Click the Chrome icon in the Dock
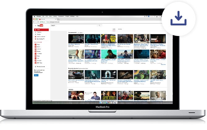 point(109,103)
